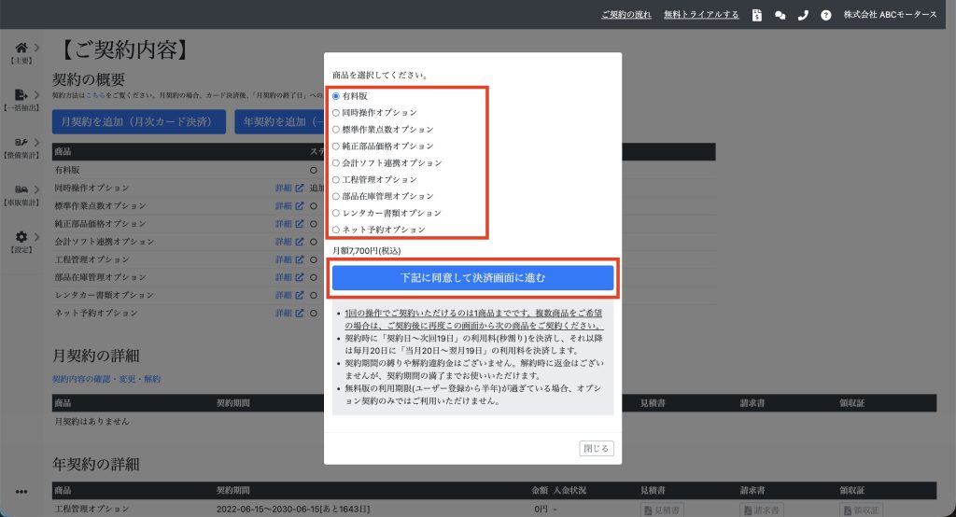Click the invoice document icon in top bar
Viewport: 956px width, 517px height.
pyautogui.click(x=757, y=15)
